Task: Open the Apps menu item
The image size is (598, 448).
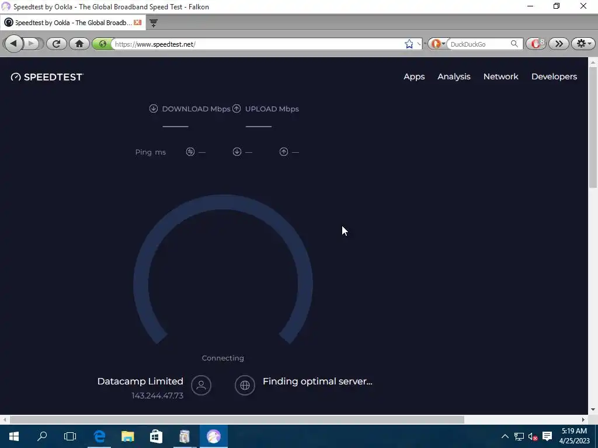Action: click(414, 76)
